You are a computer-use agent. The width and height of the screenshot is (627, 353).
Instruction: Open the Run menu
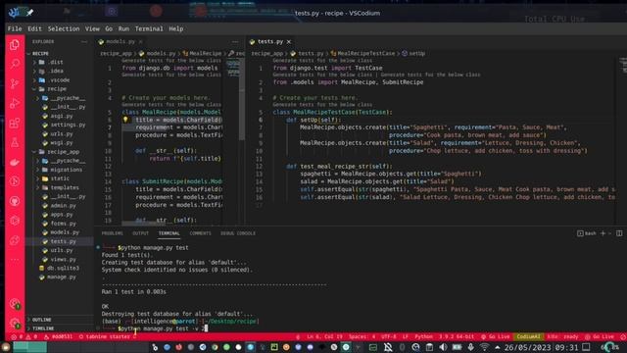coord(123,28)
